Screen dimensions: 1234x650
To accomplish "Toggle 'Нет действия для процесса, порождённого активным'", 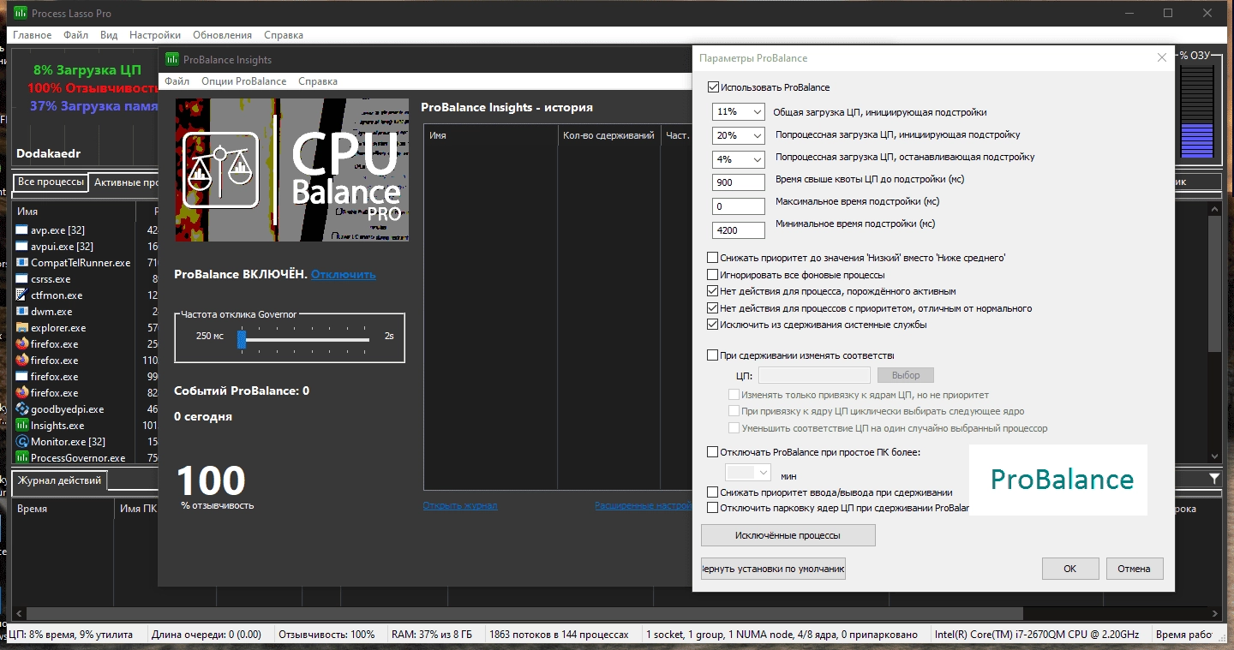I will (713, 291).
